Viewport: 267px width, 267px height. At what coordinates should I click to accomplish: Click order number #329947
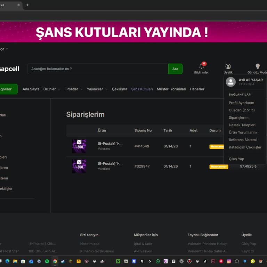coord(142,166)
